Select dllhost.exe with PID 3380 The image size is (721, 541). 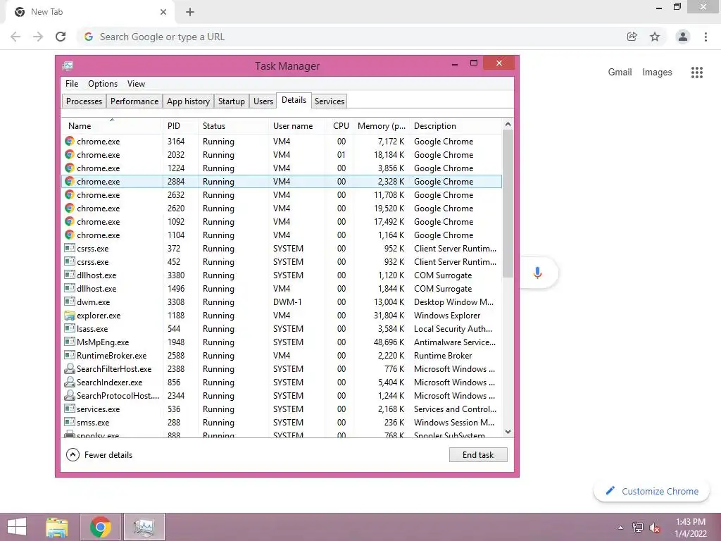click(282, 275)
